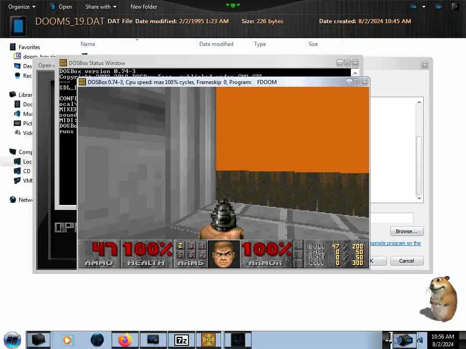Screen dimensions: 466x349
Task: Minimize the DOSBox Status Window
Action: click(x=339, y=63)
